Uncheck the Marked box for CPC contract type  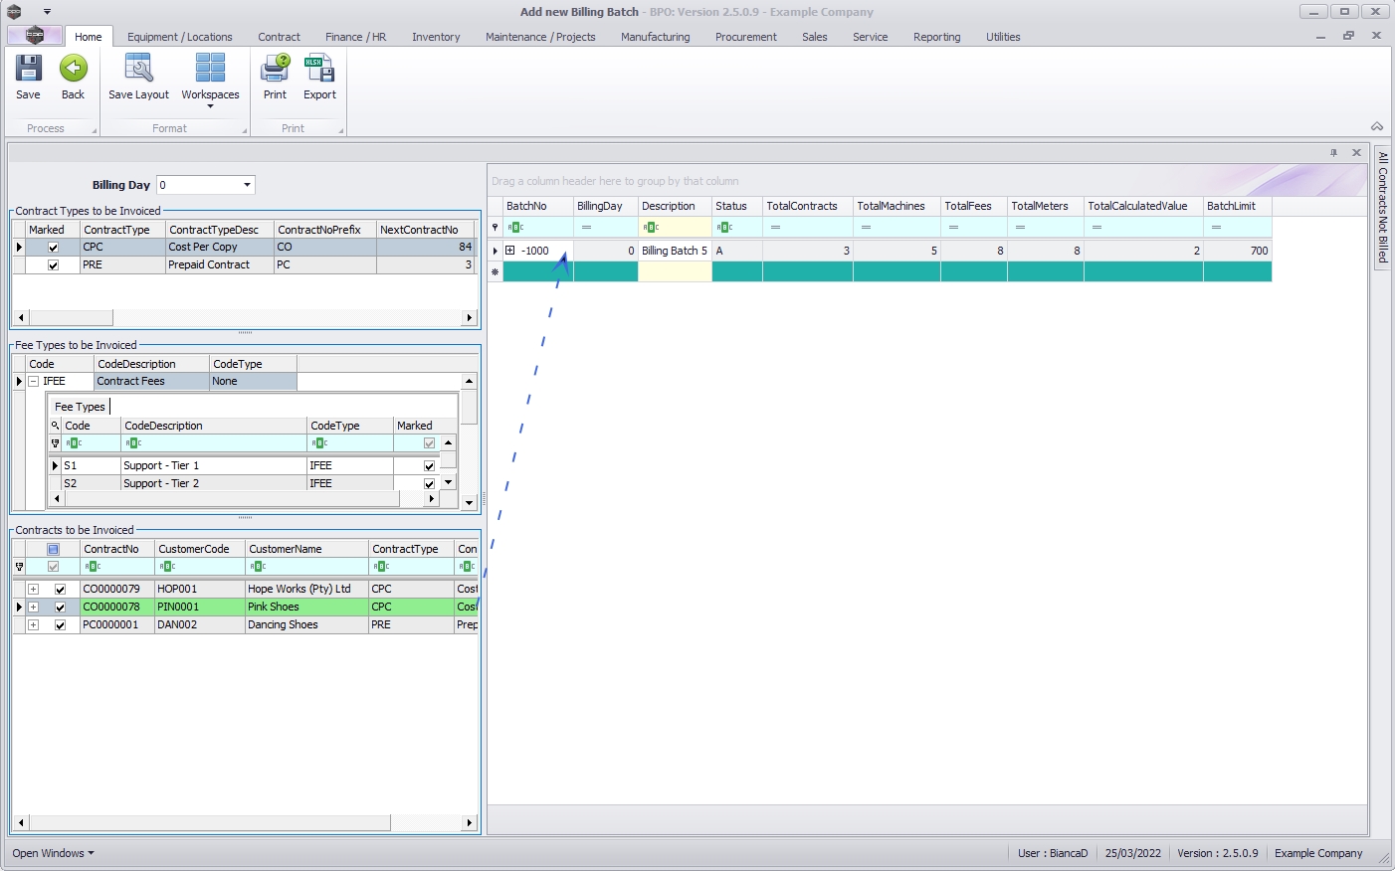coord(54,248)
